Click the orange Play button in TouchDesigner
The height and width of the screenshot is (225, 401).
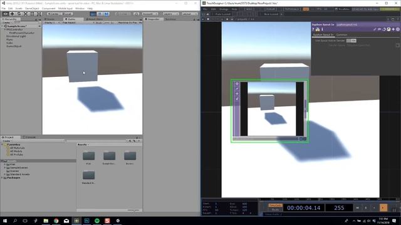click(383, 208)
